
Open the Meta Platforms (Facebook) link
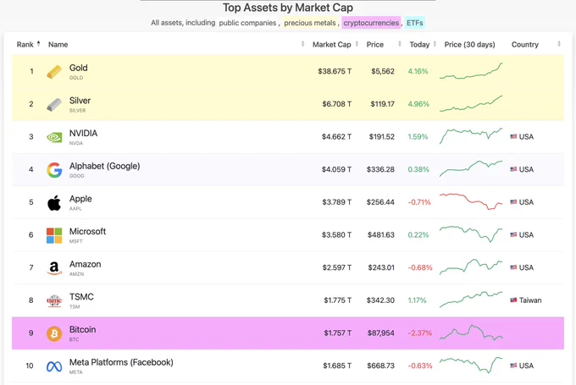point(121,362)
